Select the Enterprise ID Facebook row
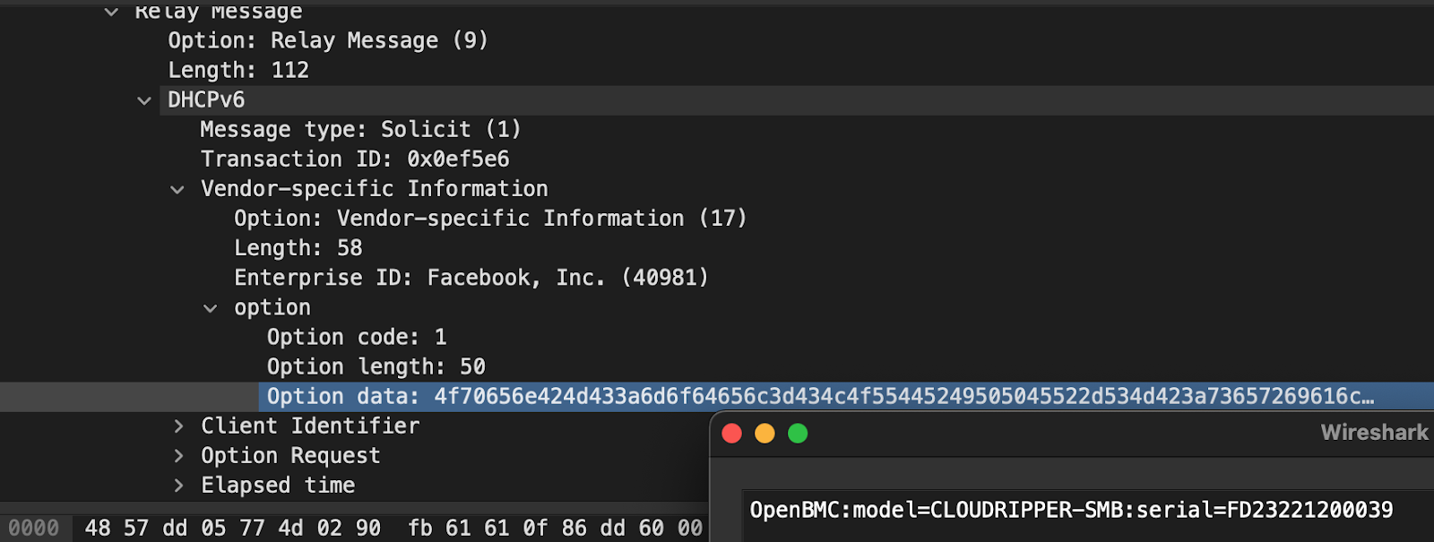1434x542 pixels. click(x=471, y=278)
